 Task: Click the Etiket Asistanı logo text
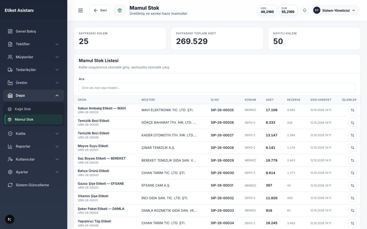pos(19,10)
